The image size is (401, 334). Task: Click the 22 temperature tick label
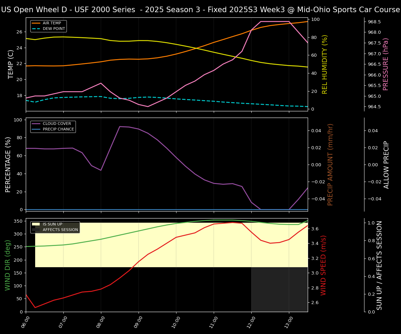click(20, 64)
